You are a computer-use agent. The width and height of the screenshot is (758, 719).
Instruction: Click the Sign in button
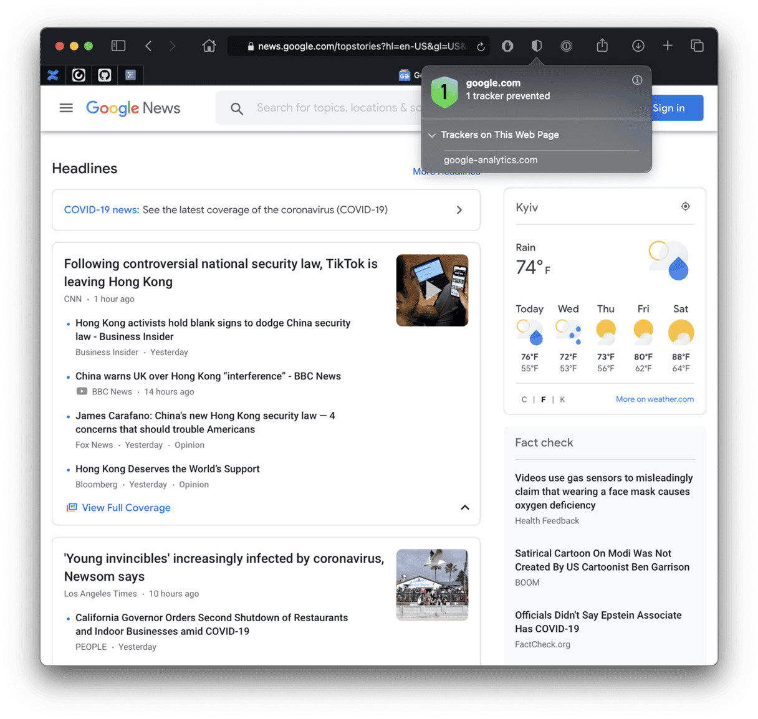click(x=678, y=108)
